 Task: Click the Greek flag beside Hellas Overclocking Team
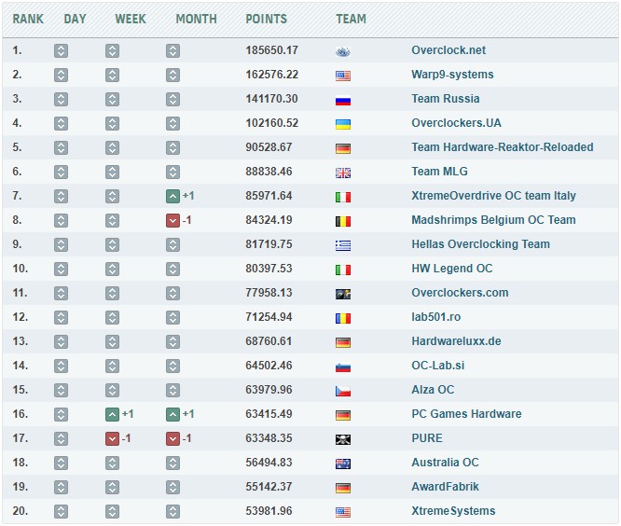(342, 244)
